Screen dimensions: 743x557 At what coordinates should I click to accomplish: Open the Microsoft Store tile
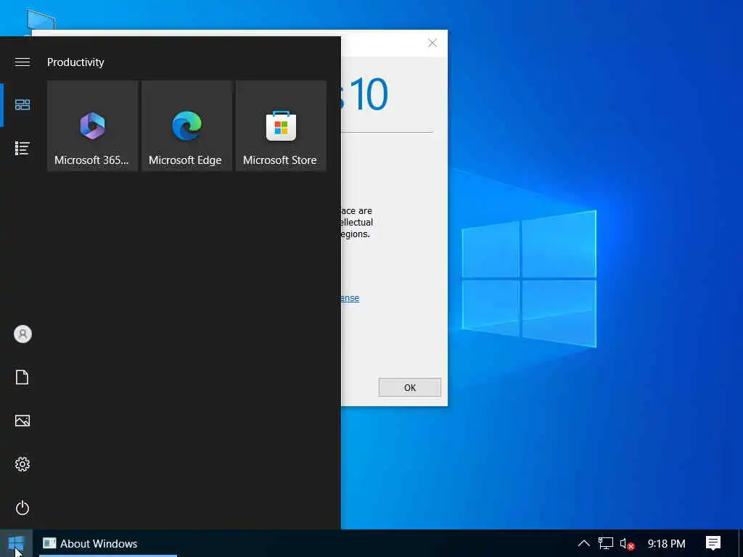click(281, 126)
